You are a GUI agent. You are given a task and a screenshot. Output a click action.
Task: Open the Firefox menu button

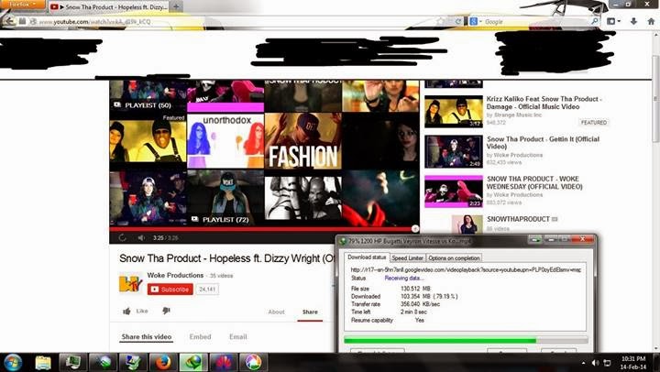pos(23,5)
